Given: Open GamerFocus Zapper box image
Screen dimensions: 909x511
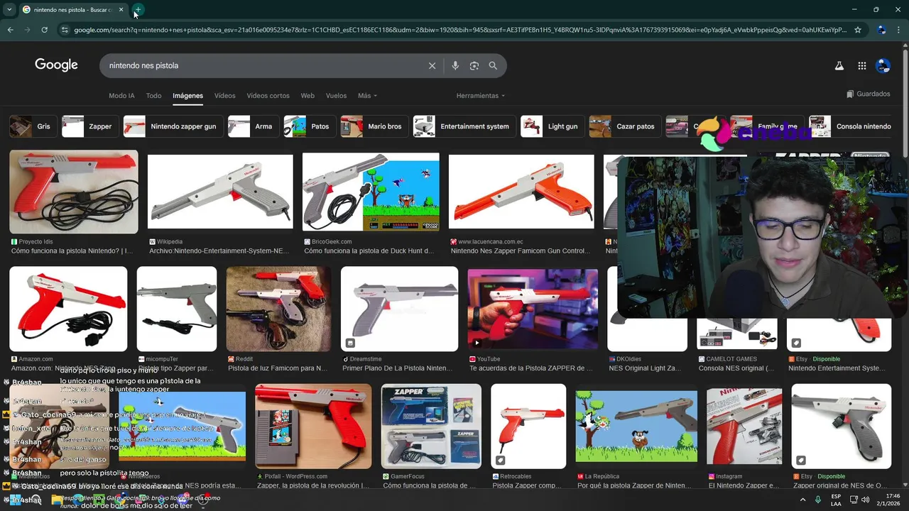Looking at the screenshot, I should point(431,427).
